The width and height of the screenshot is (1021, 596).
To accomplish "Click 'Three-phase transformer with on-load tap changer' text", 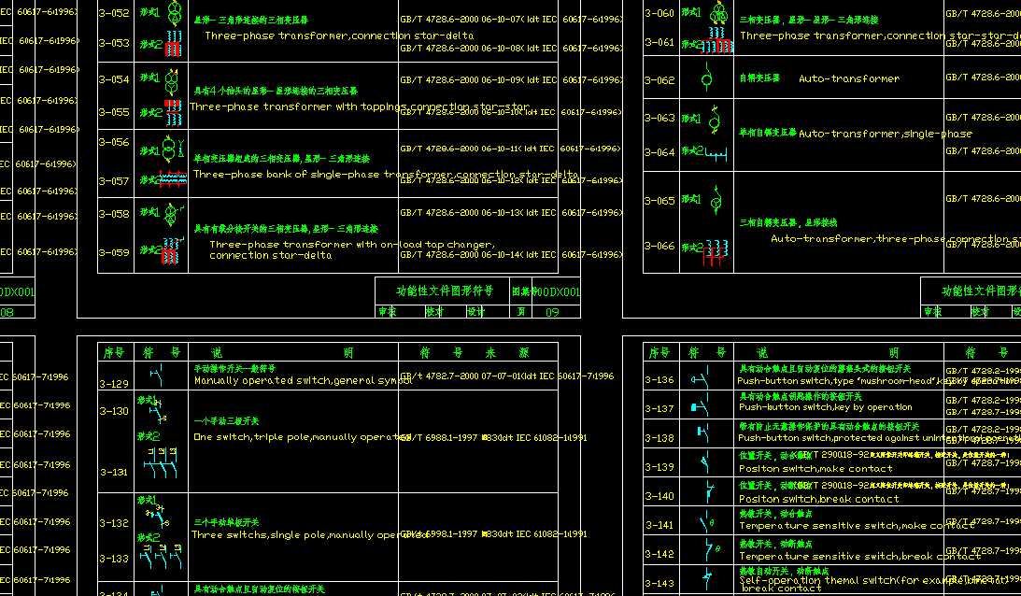I will pos(352,250).
